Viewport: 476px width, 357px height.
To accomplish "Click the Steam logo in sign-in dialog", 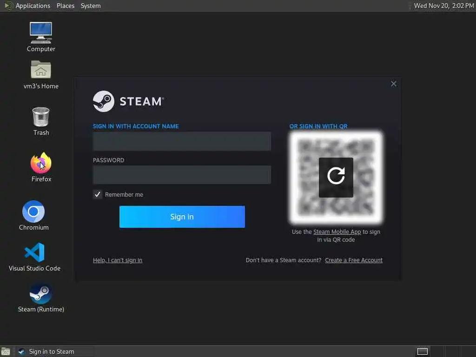I will [x=104, y=101].
